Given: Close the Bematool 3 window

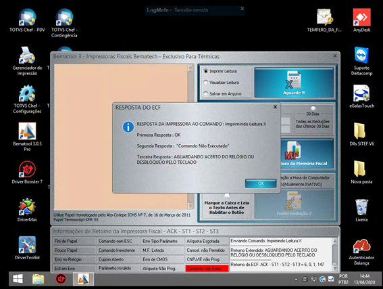Looking at the screenshot, I should coord(335,56).
